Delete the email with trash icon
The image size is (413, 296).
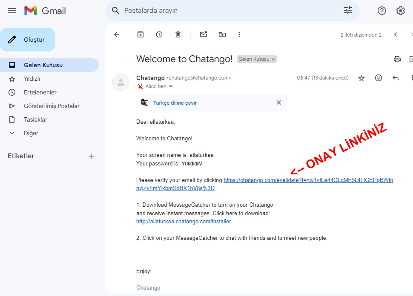point(178,34)
